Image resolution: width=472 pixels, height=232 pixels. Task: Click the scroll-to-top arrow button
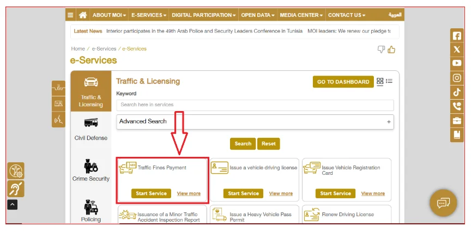click(x=13, y=205)
